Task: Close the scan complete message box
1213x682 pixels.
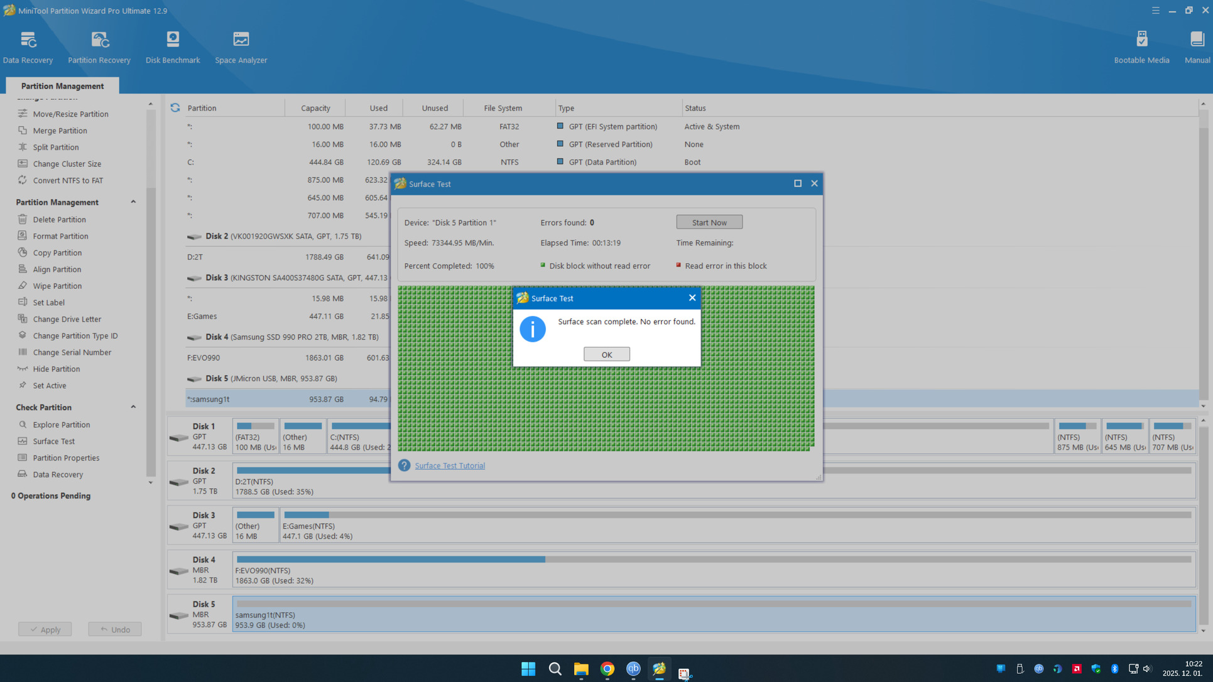Action: (x=692, y=298)
